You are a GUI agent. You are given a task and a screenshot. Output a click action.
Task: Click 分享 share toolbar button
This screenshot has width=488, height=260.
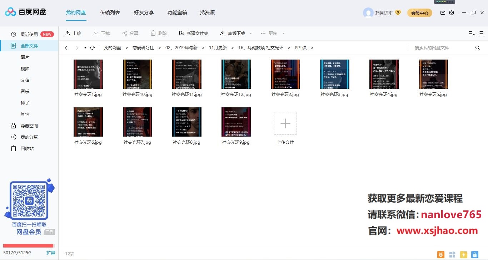[x=130, y=33]
